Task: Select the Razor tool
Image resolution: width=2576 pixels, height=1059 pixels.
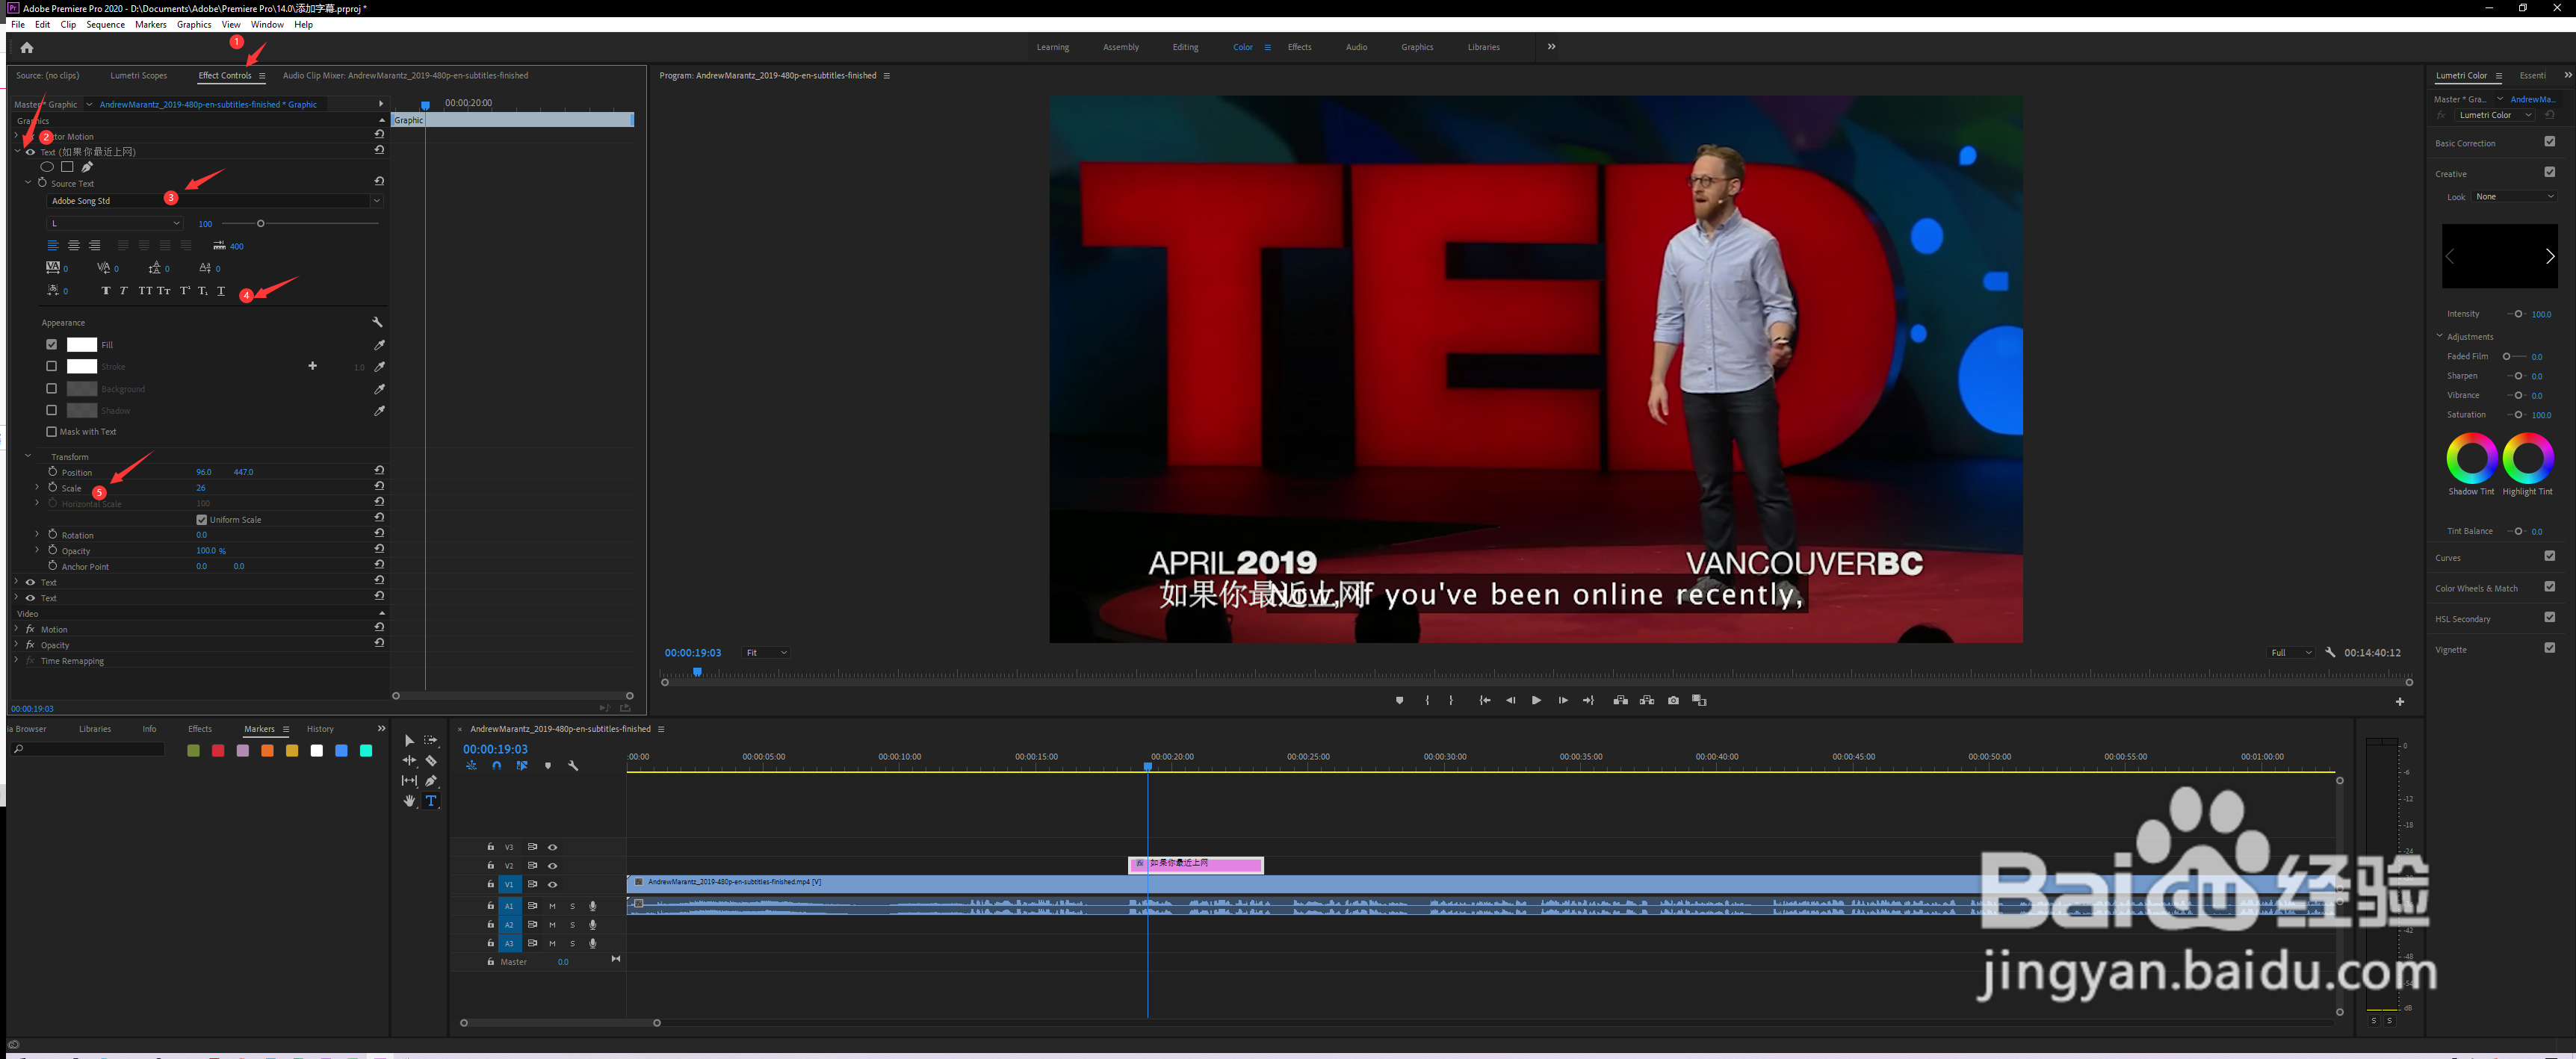Action: 431,761
